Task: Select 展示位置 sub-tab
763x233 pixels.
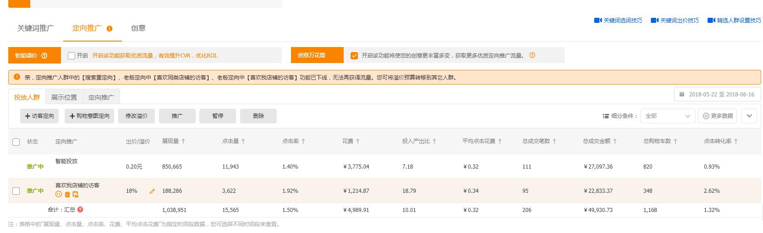Action: (64, 97)
